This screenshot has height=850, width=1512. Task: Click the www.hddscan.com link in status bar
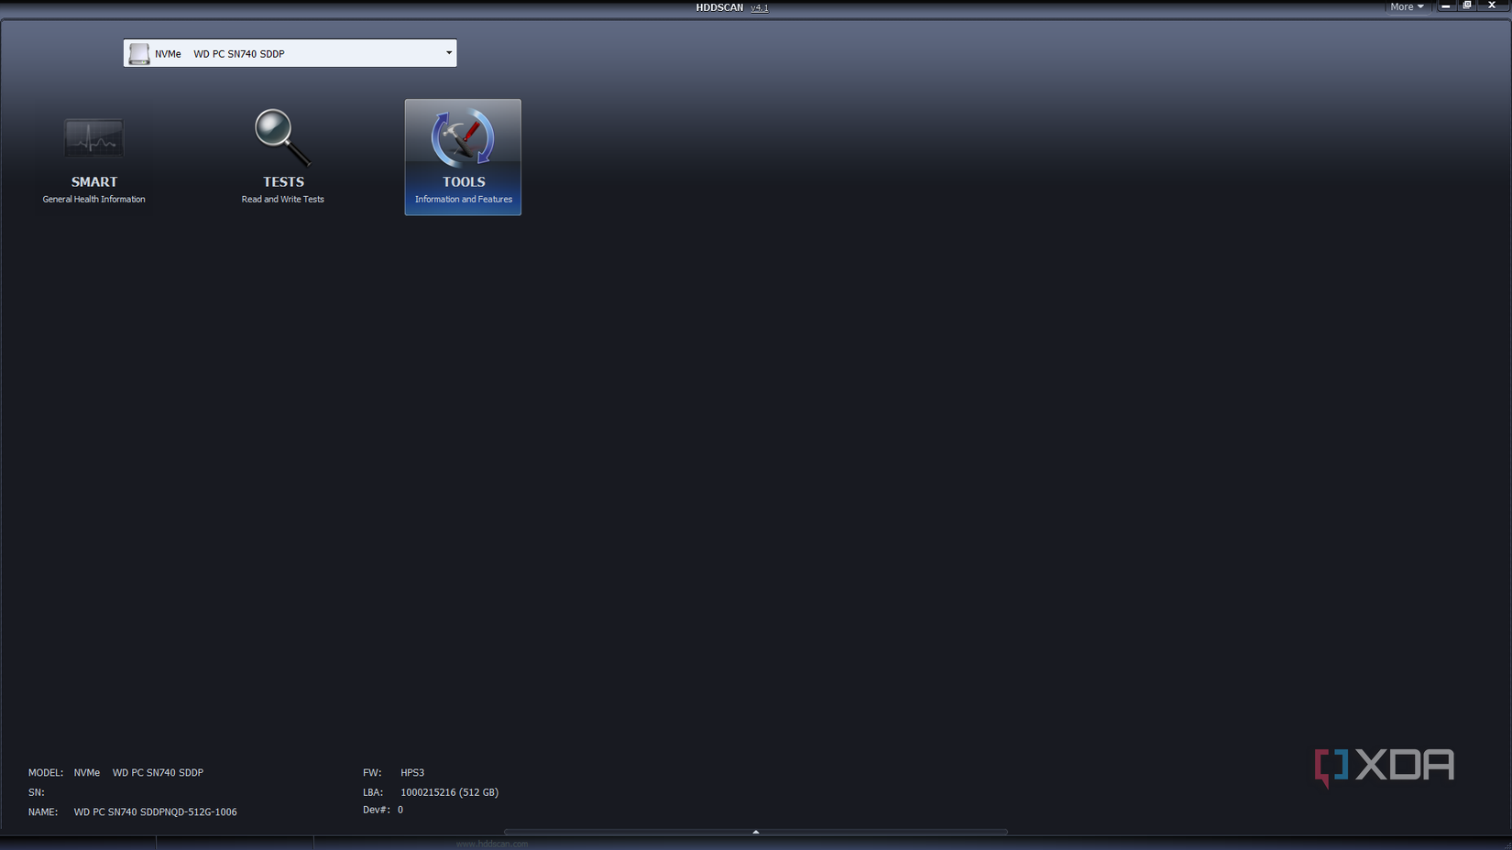coord(492,844)
